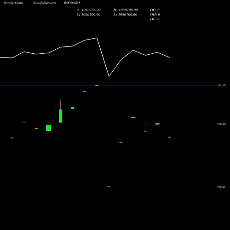Select the low value 'L: 1030706.00'
This screenshot has width=230, height=230.
click(125, 14)
